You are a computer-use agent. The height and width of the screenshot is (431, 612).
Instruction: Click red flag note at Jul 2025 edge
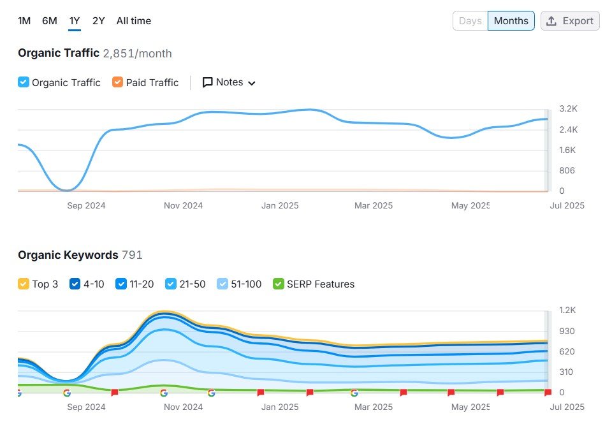(x=548, y=393)
